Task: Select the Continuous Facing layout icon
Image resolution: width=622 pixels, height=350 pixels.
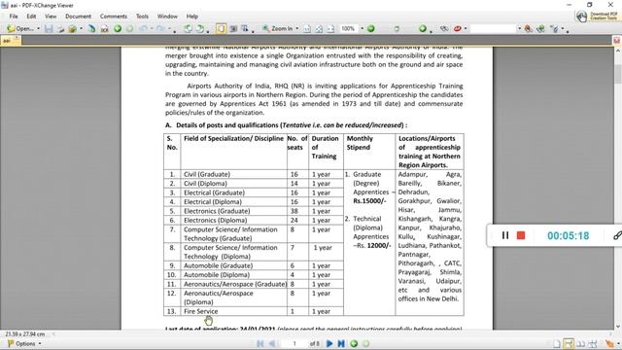Action: pyautogui.click(x=593, y=343)
